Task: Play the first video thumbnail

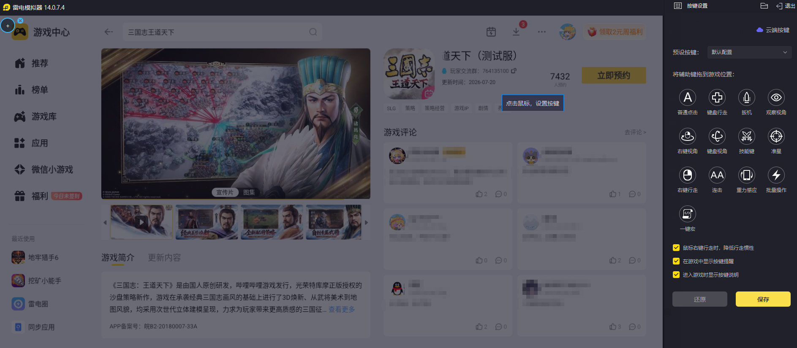Action: pos(141,222)
